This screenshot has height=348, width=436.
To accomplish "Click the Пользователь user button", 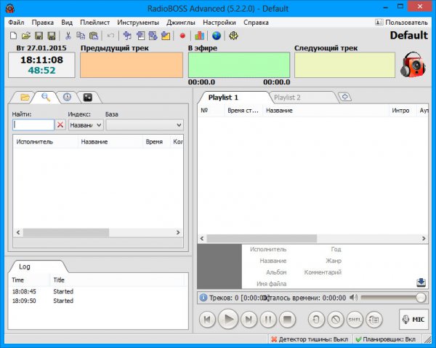I will 401,23.
